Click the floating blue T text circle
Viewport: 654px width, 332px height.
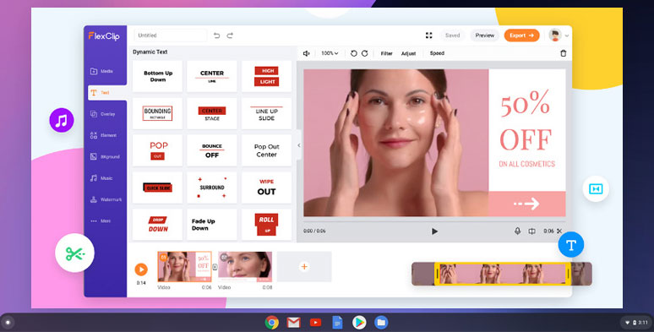(x=571, y=244)
